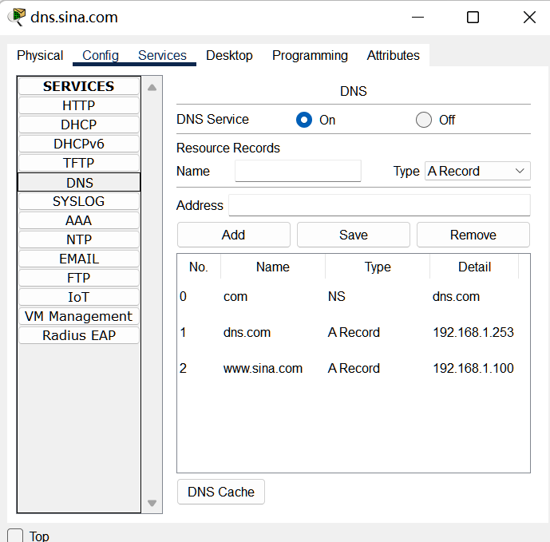Open VM Management service
The image size is (550, 542).
(79, 316)
